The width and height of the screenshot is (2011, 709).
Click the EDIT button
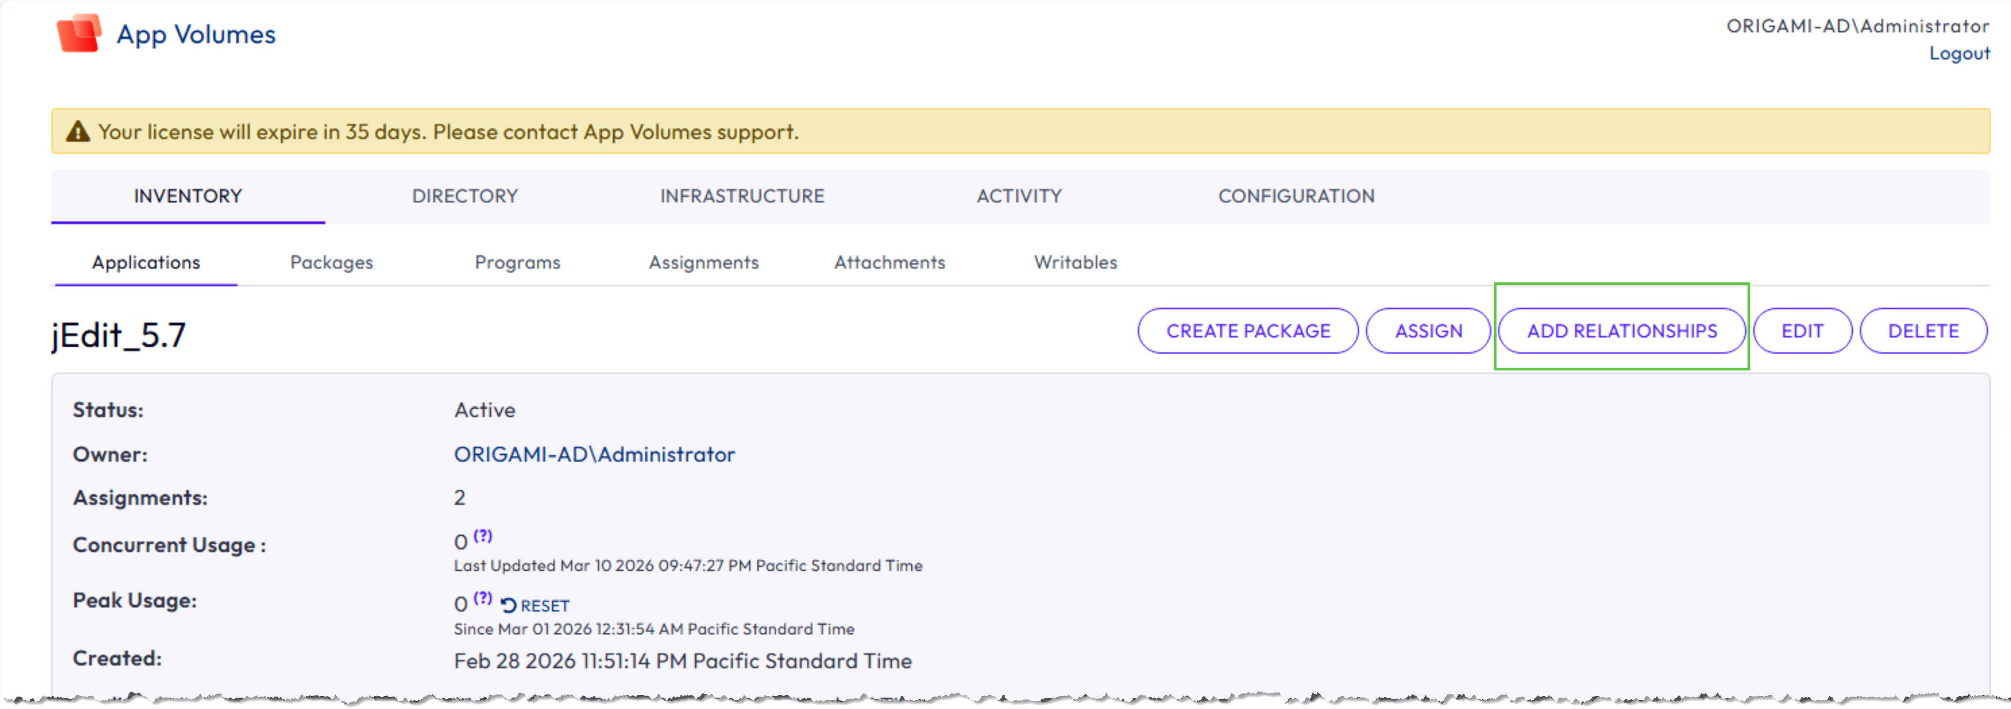pos(1803,331)
